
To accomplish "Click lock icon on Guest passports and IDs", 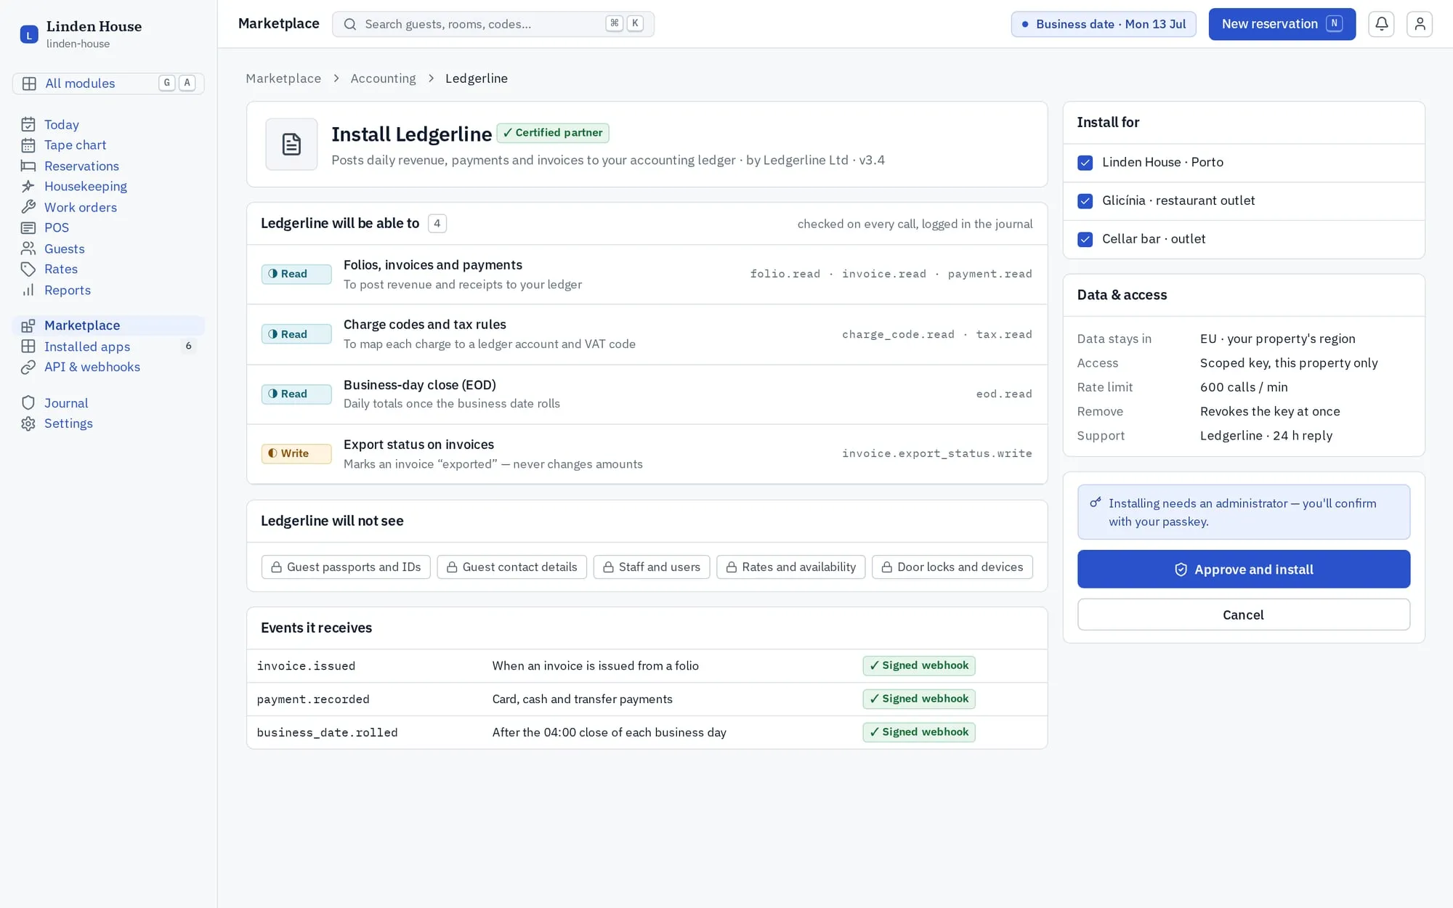I will tap(277, 567).
